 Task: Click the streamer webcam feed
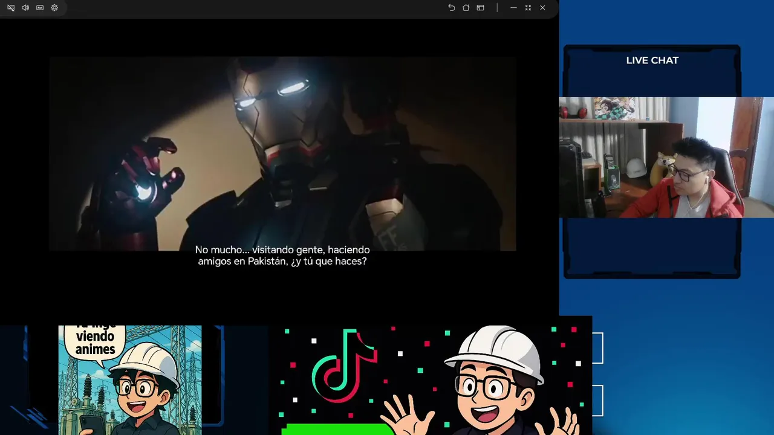[x=666, y=157]
